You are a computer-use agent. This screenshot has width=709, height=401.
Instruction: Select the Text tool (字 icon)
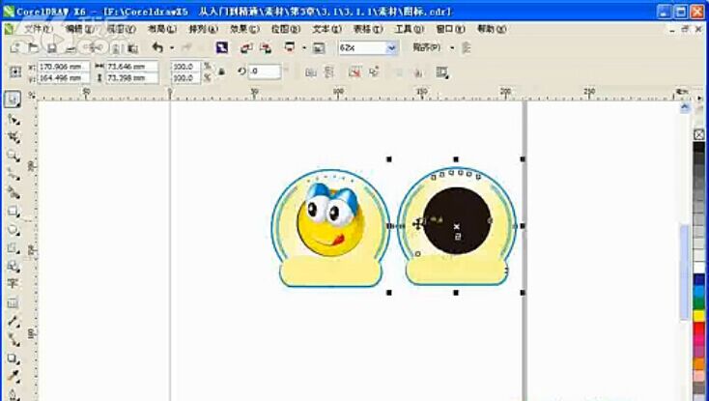[x=14, y=284]
